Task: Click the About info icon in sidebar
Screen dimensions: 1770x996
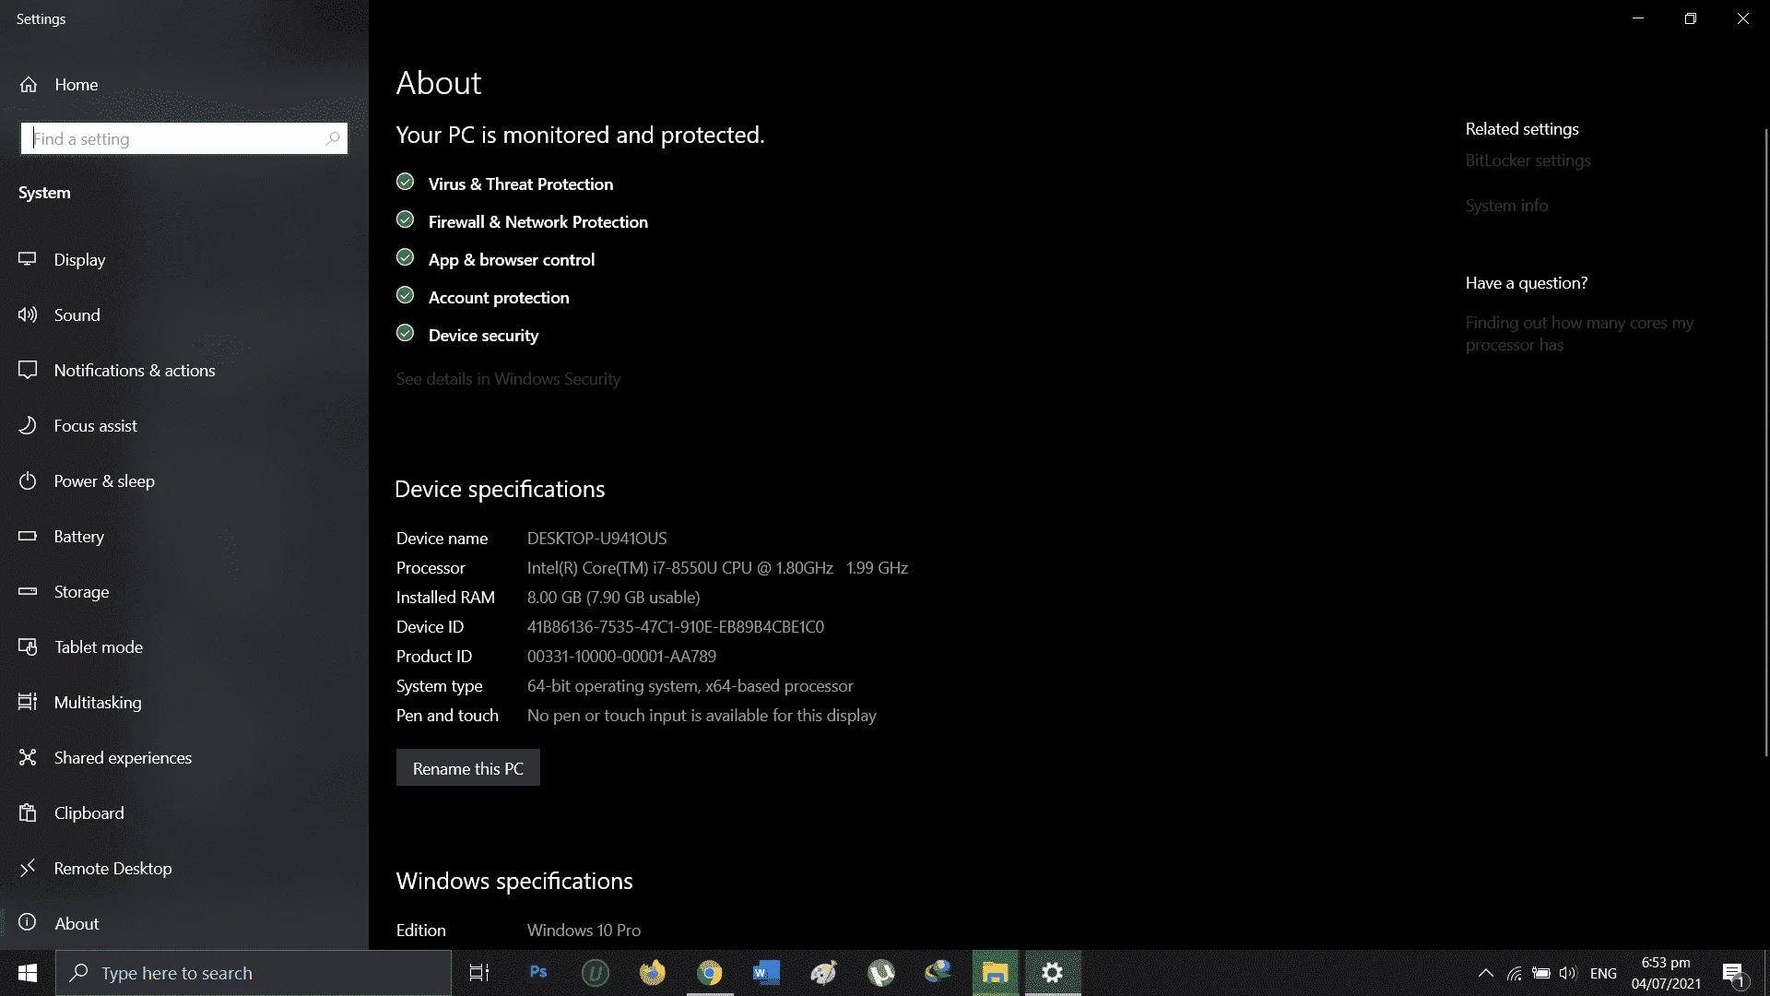Action: pyautogui.click(x=28, y=922)
